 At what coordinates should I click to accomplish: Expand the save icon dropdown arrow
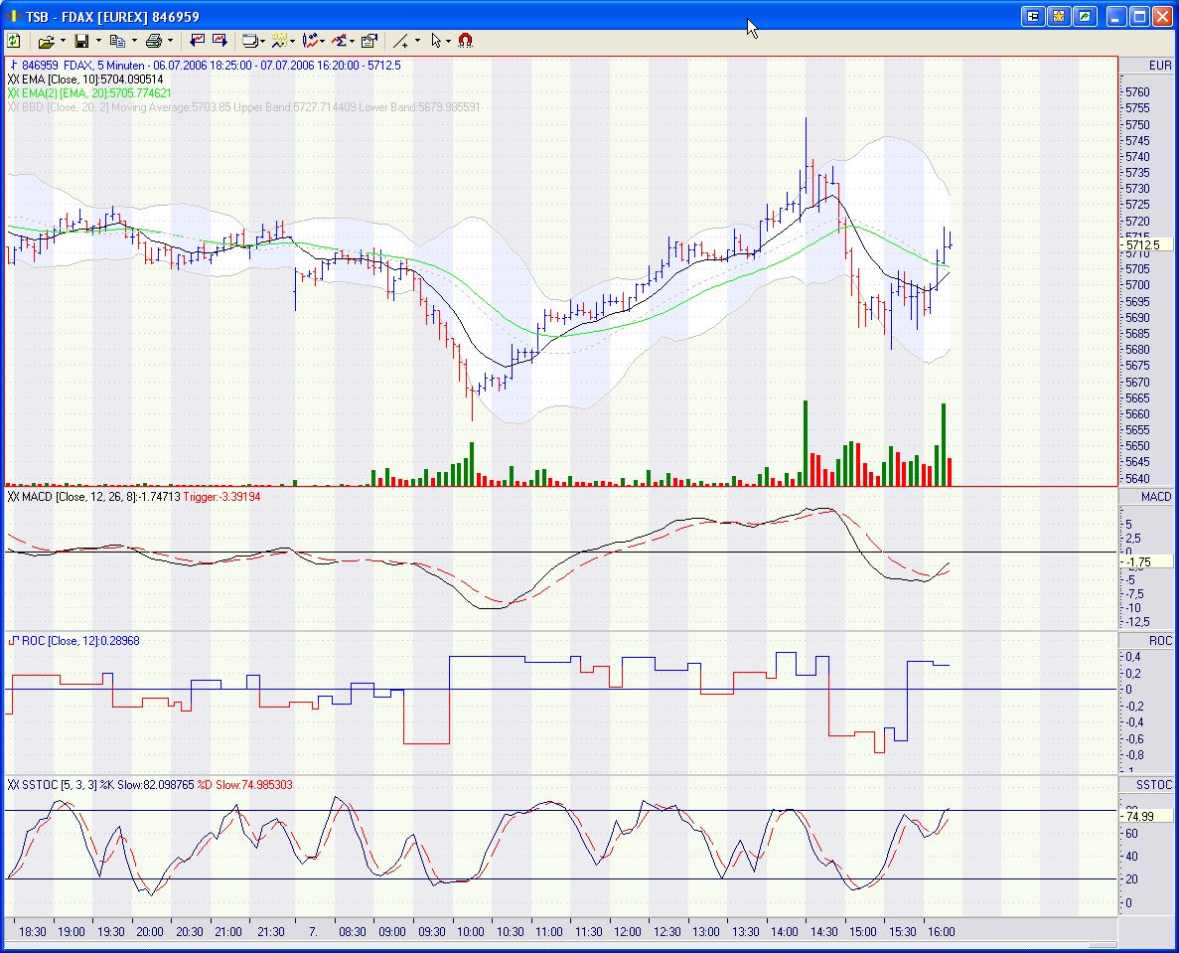coord(98,41)
